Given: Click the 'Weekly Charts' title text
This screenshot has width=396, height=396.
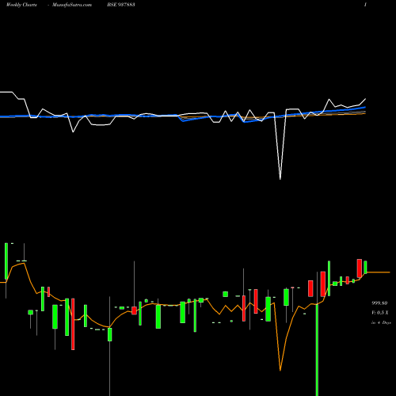Looking at the screenshot, I should [21, 5].
